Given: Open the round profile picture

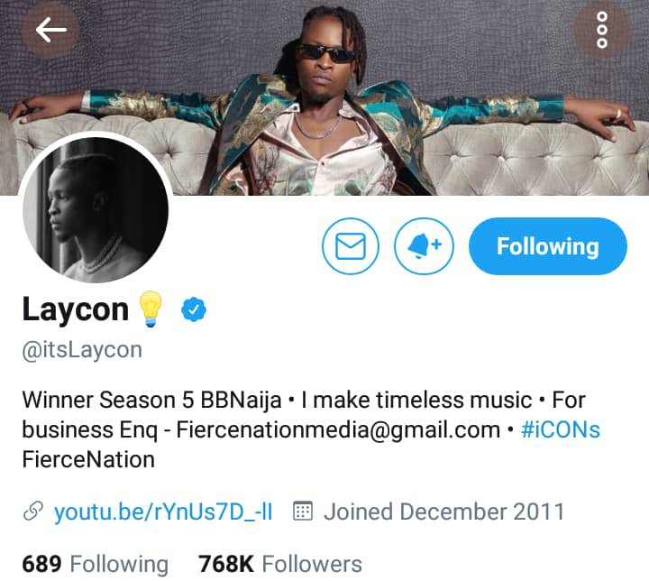Looking at the screenshot, I should click(x=96, y=210).
